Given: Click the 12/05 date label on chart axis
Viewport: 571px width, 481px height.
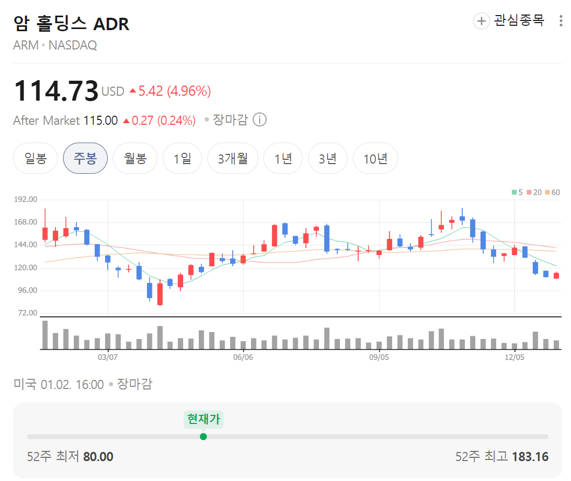Looking at the screenshot, I should pos(514,357).
